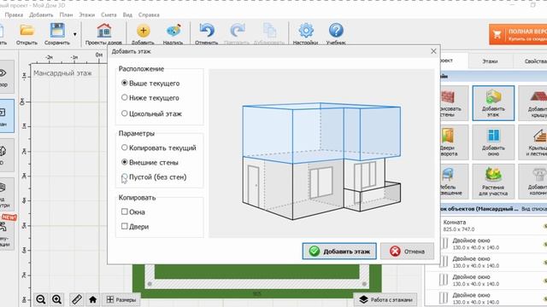Toggle the 'Размеры' button
Screen dimensions: 547x307
(x=121, y=299)
